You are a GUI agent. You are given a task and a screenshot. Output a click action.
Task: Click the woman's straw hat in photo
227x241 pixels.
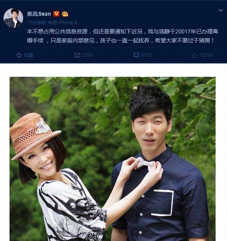click(35, 136)
